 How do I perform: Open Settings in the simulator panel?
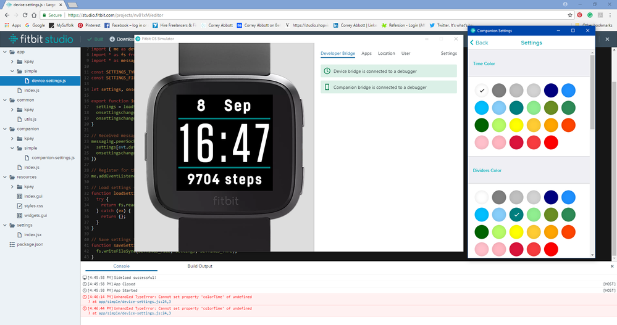pyautogui.click(x=448, y=54)
